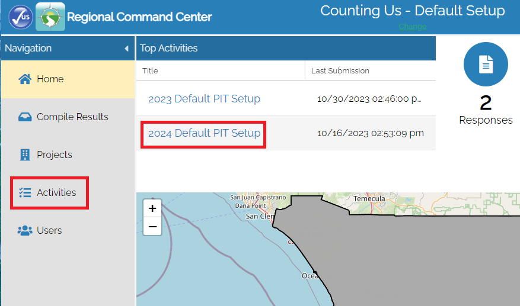Open the 2023 Default PIT Setup link

coord(204,99)
